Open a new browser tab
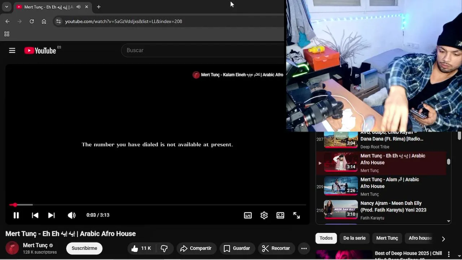Viewport: 462px width, 260px height. click(99, 7)
